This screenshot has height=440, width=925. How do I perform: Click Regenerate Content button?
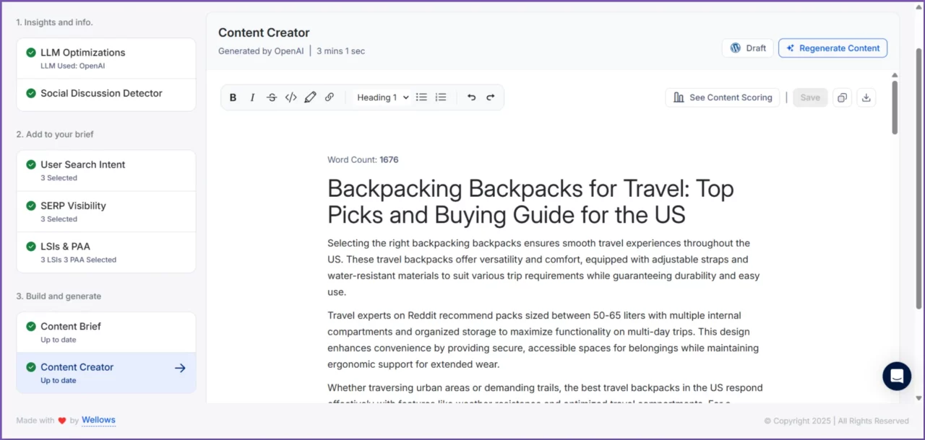pos(832,48)
